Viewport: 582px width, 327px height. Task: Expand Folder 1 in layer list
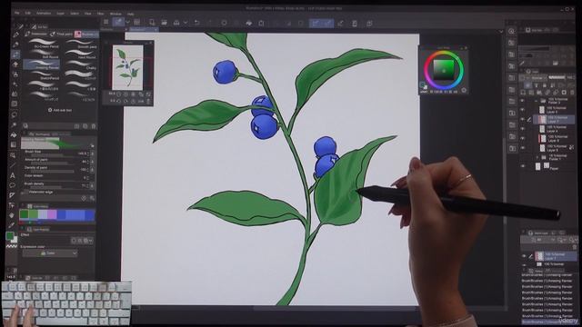[x=537, y=157]
